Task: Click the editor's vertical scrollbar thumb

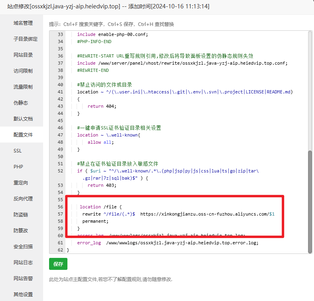Action: coord(310,202)
